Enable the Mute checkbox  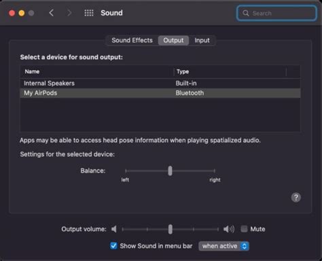244,229
